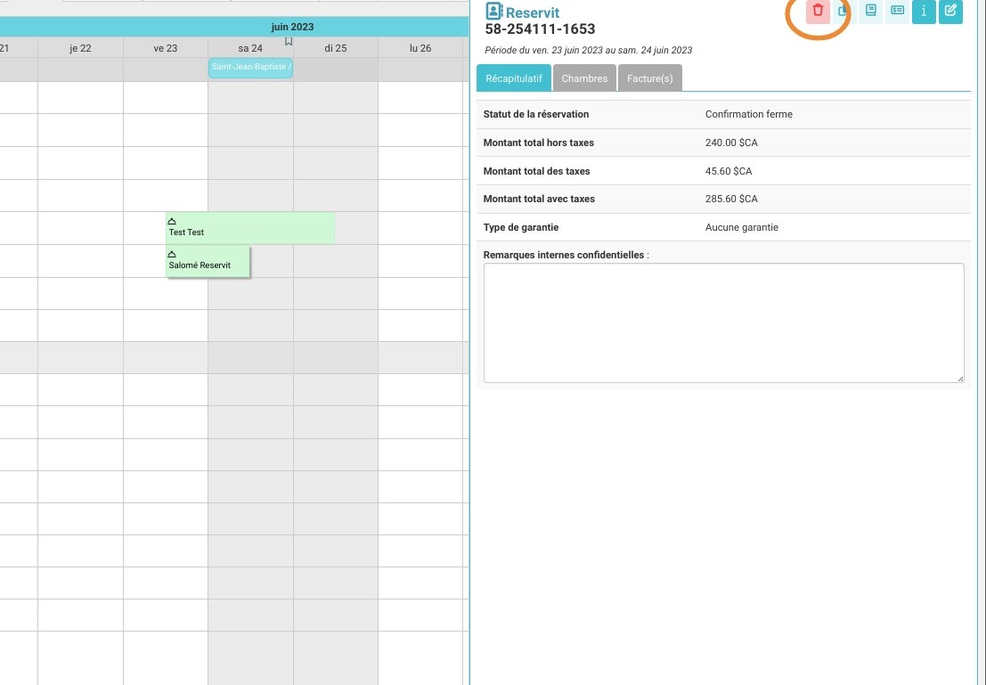The height and width of the screenshot is (685, 986).
Task: Click the juin 2023 month header
Action: (x=292, y=27)
